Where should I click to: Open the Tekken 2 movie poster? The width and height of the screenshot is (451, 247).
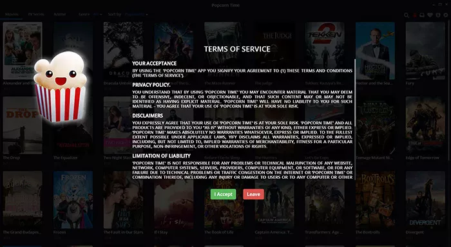325,51
